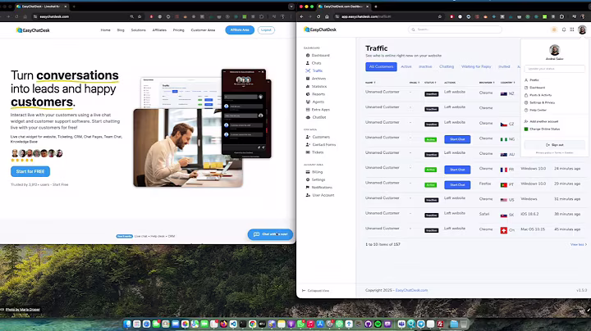Image resolution: width=591 pixels, height=331 pixels.
Task: Sort the table by the BROWSER column
Action: click(487, 83)
